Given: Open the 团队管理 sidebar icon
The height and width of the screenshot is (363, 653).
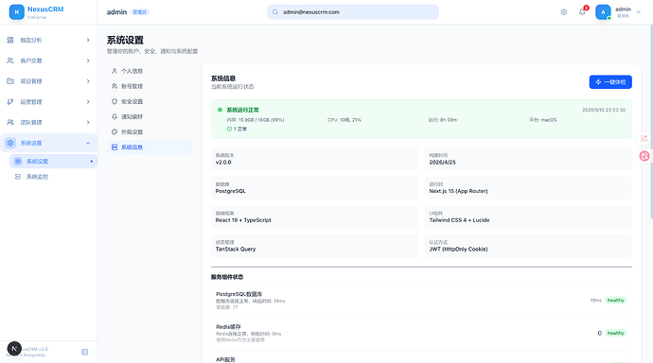Looking at the screenshot, I should click(x=10, y=122).
